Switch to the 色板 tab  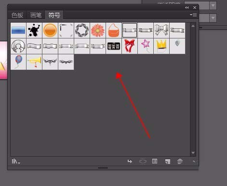[x=17, y=15]
